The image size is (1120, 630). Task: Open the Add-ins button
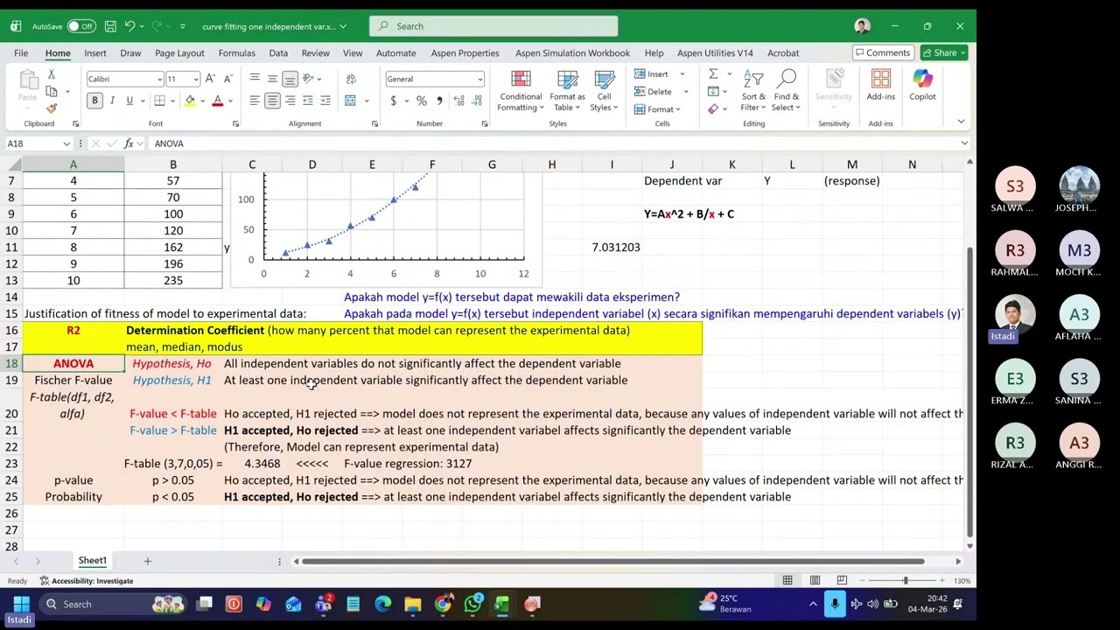[x=881, y=86]
